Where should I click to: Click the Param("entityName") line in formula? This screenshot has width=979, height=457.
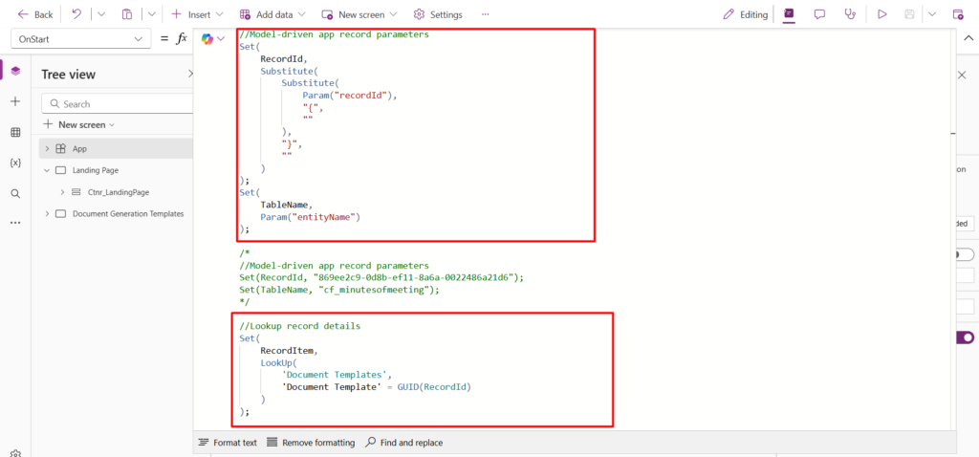(x=311, y=217)
